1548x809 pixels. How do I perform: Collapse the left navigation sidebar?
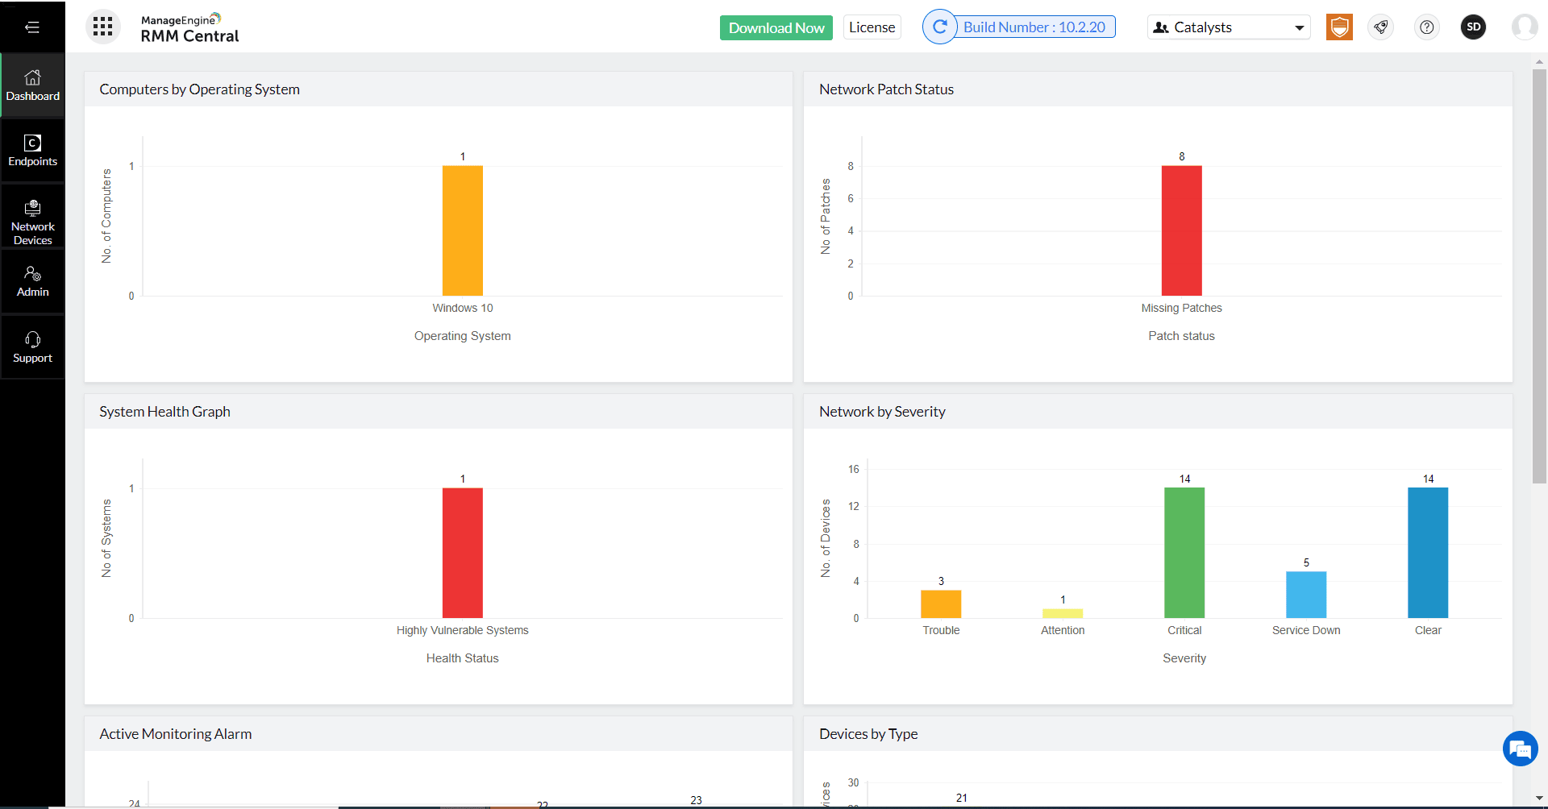[32, 27]
